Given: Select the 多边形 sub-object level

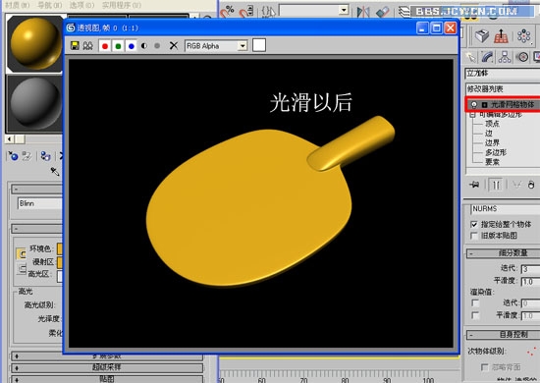Looking at the screenshot, I should (496, 152).
